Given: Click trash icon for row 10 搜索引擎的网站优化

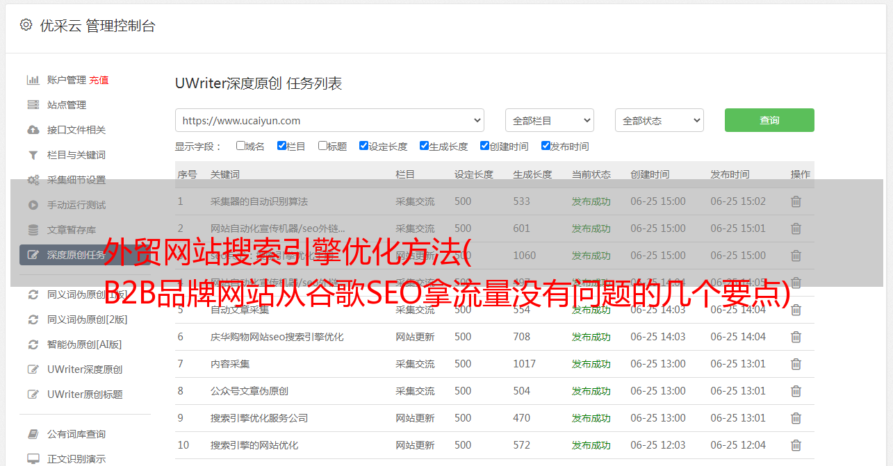Looking at the screenshot, I should click(x=796, y=445).
